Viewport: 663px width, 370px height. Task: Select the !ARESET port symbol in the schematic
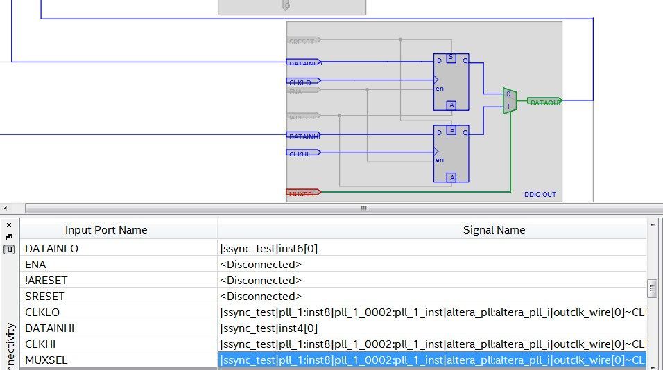tap(304, 116)
